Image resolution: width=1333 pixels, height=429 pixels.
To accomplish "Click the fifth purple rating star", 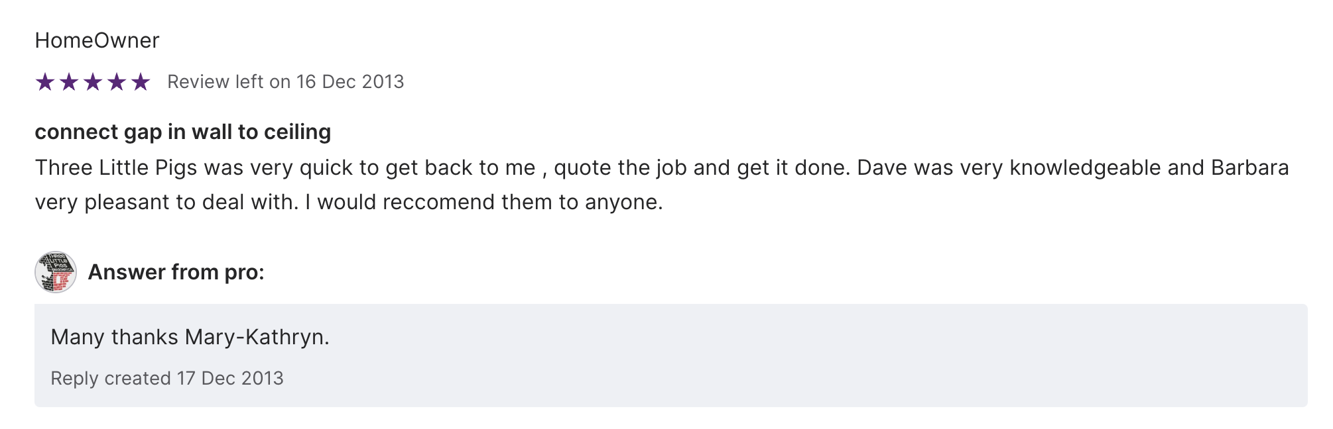I will (x=141, y=82).
